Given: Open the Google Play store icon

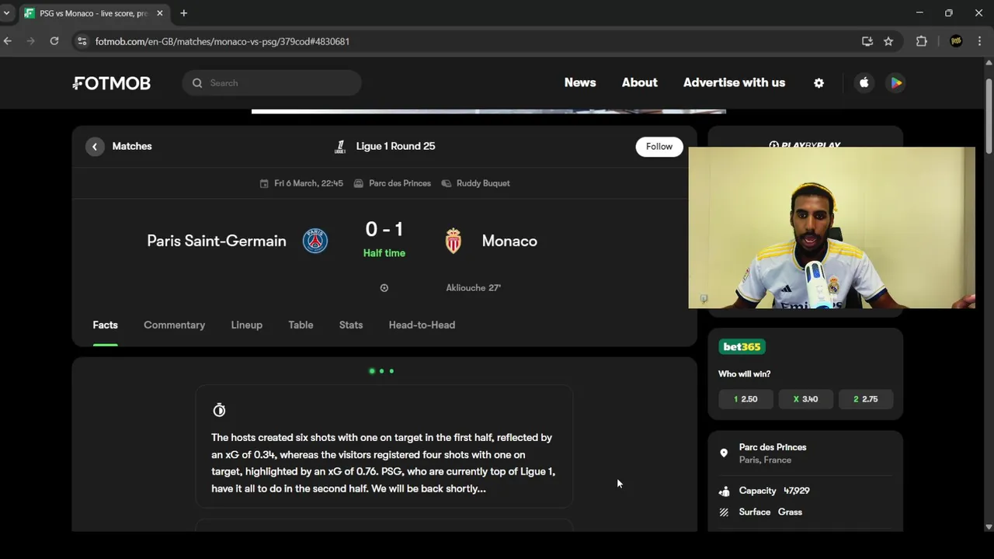Looking at the screenshot, I should click(896, 83).
